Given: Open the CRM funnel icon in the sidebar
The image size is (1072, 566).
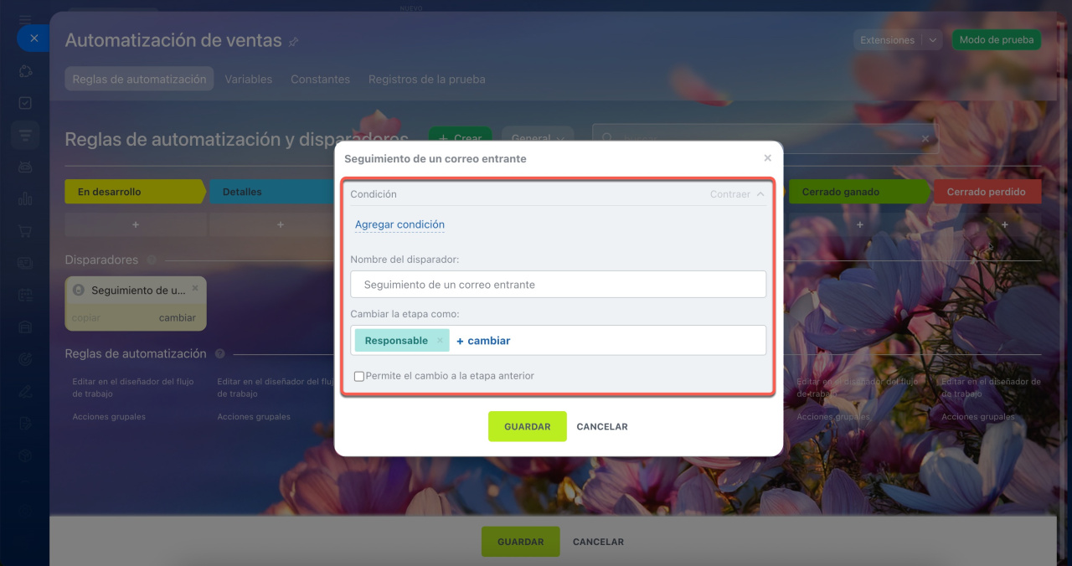Looking at the screenshot, I should point(25,135).
